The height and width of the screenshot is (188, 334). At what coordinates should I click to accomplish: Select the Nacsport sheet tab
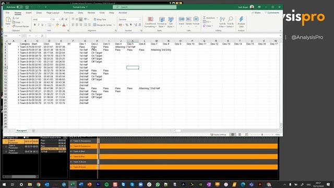pyautogui.click(x=21, y=131)
